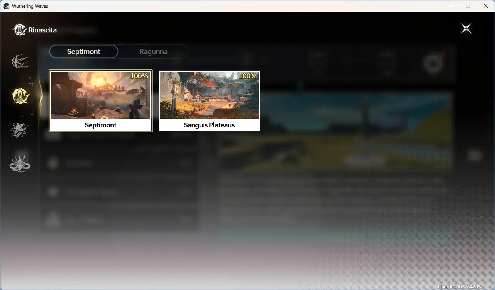Switch to the Septimont tab
This screenshot has height=290, width=495.
coord(84,52)
